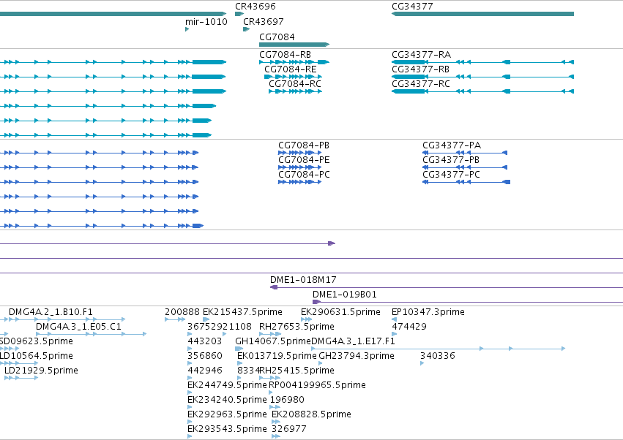Select the EK292963.5prime EST
This screenshot has width=623, height=440.
coord(227,415)
